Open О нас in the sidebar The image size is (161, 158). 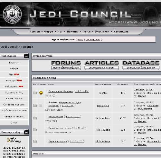[x=14, y=123]
